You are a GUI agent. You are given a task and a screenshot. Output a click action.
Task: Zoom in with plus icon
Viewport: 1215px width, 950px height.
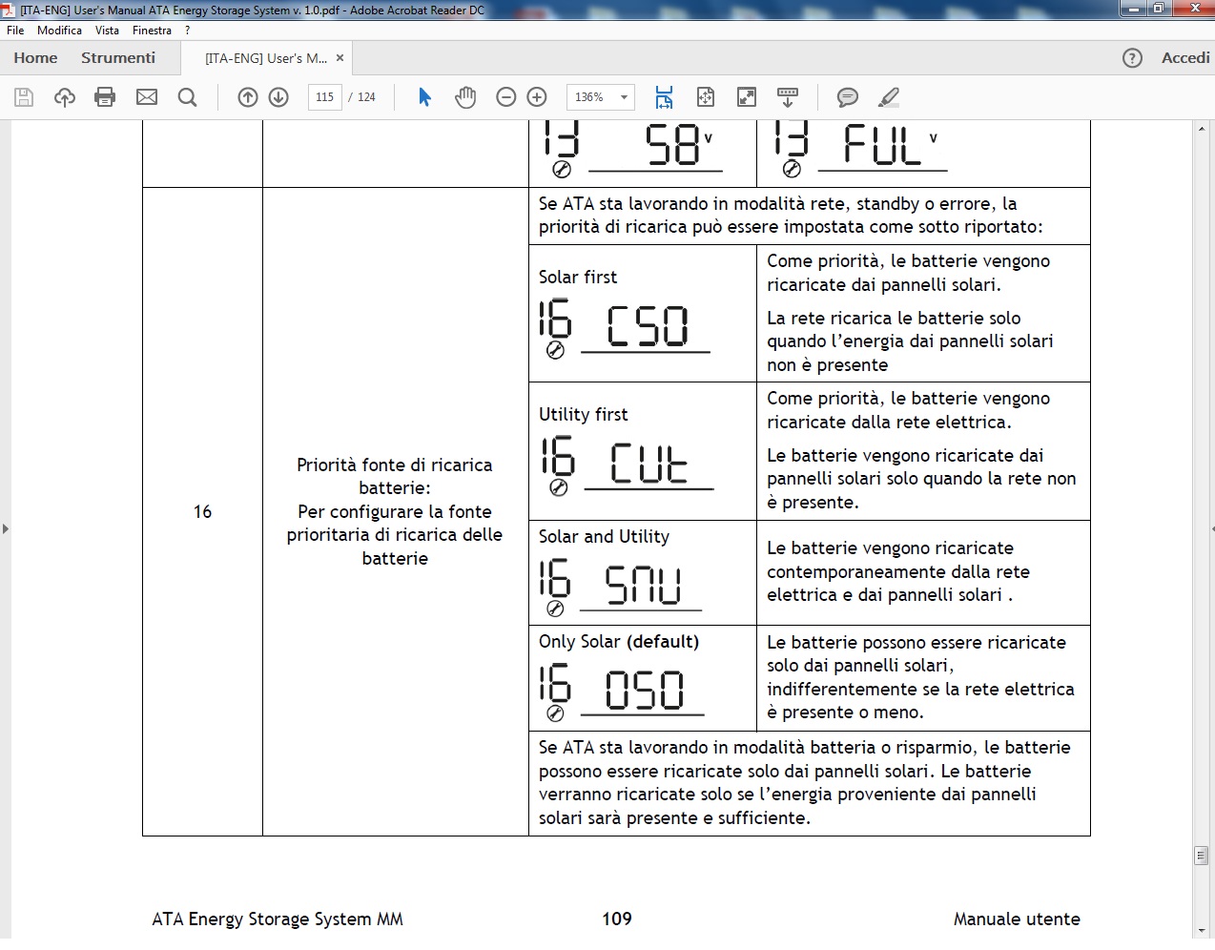(x=537, y=97)
